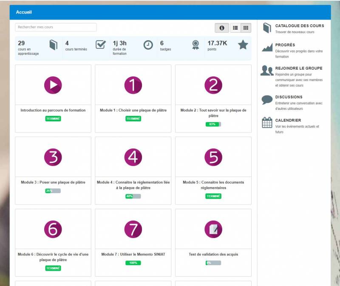Open the Accueil tab in header
Screen dimensions: 340x286
click(24, 12)
